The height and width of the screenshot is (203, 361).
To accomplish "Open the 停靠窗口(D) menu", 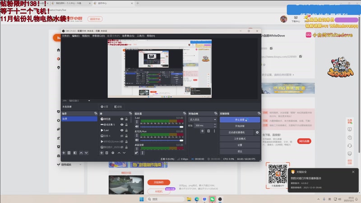I will coord(98,36).
